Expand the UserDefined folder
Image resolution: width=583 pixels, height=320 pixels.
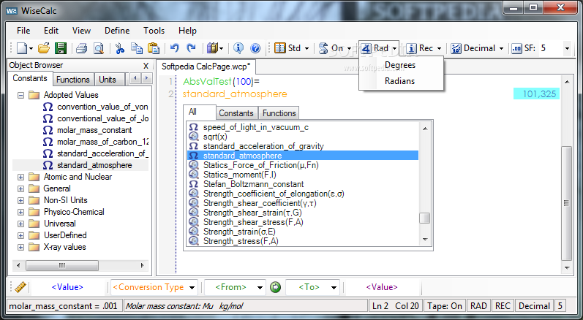click(20, 236)
